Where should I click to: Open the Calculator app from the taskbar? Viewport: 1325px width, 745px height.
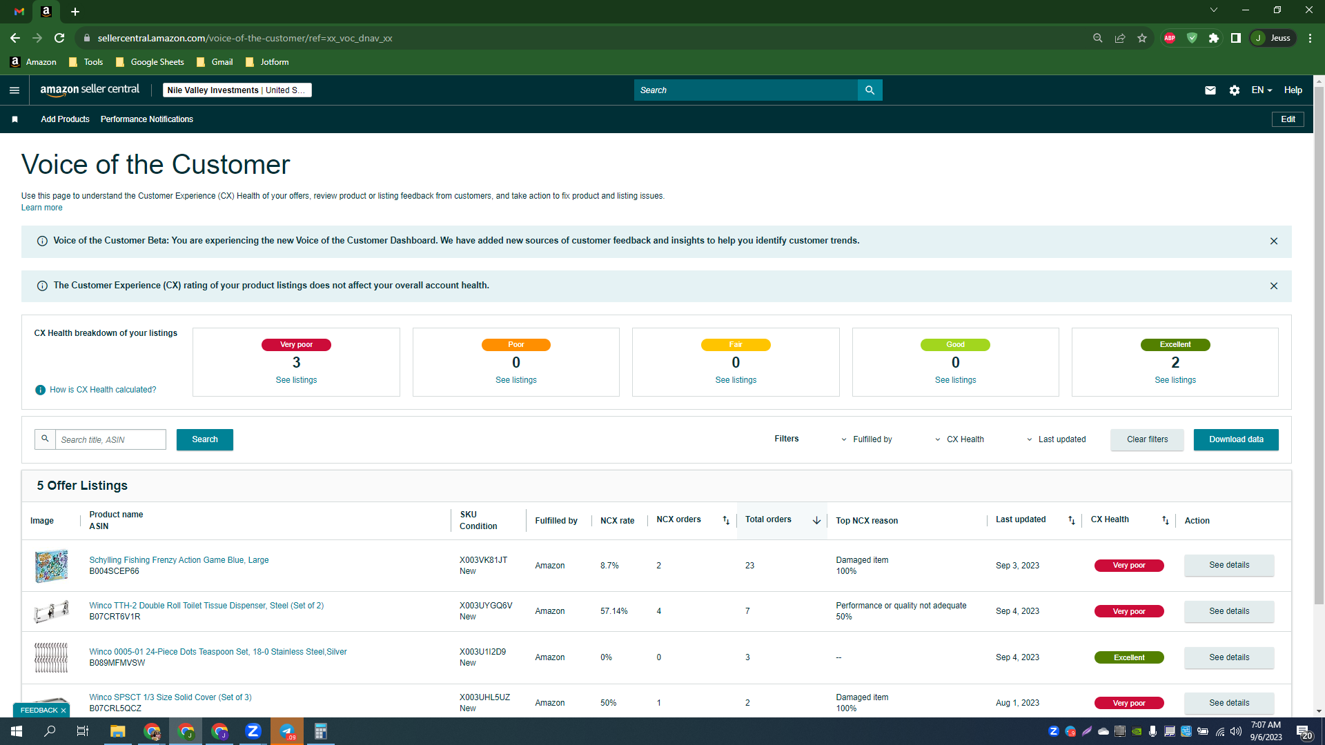point(321,731)
